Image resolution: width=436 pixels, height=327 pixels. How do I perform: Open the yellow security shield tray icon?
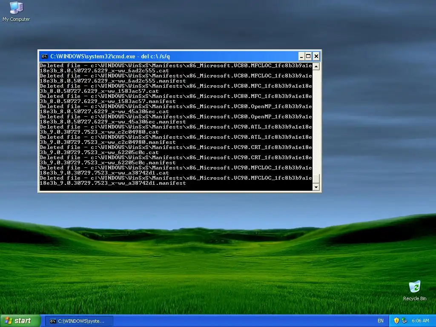pos(396,321)
